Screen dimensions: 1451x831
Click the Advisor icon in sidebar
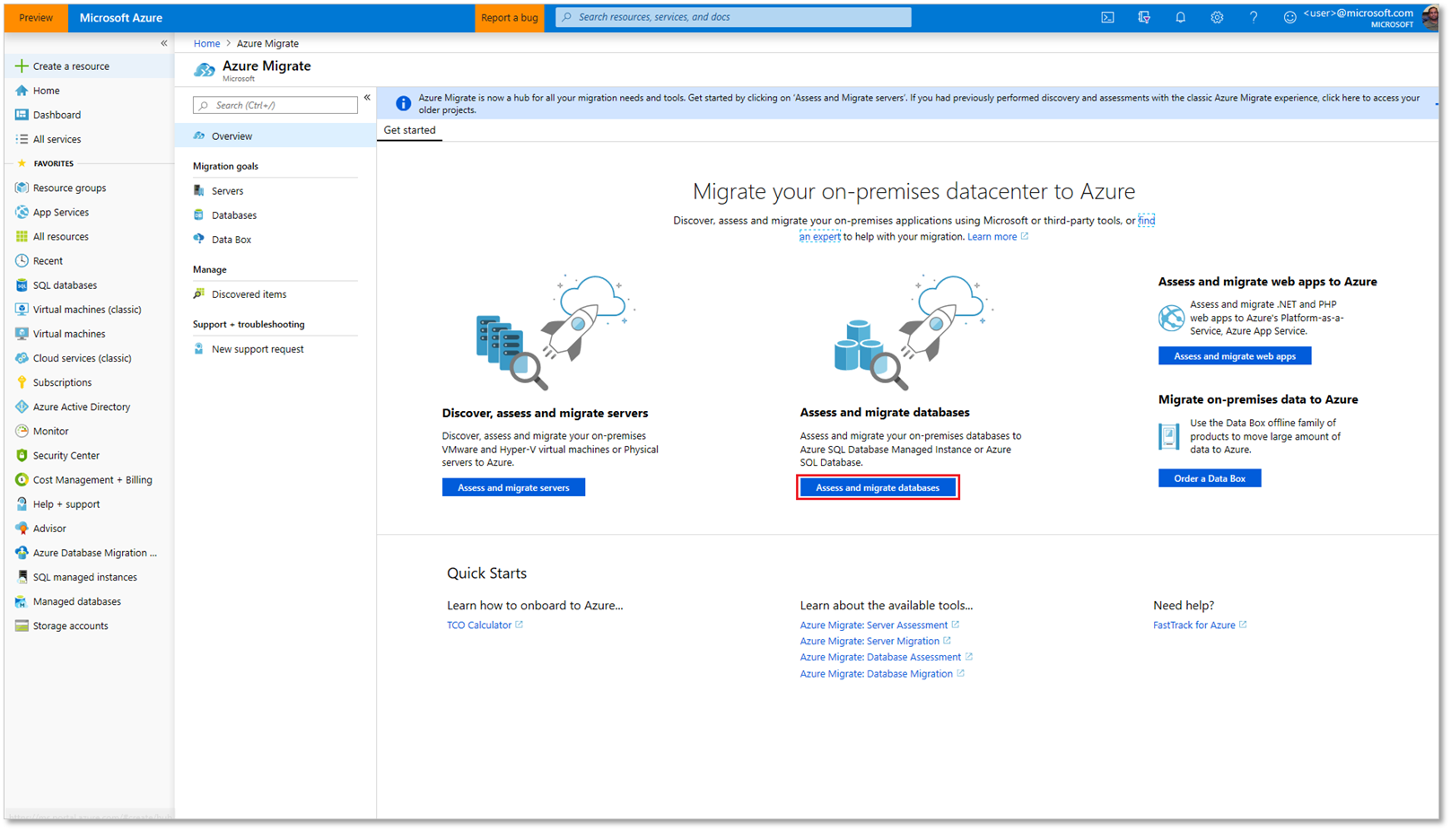[22, 529]
